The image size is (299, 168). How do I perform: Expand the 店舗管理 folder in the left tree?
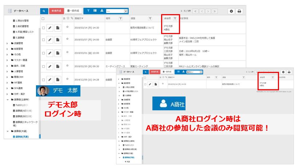tap(8, 43)
